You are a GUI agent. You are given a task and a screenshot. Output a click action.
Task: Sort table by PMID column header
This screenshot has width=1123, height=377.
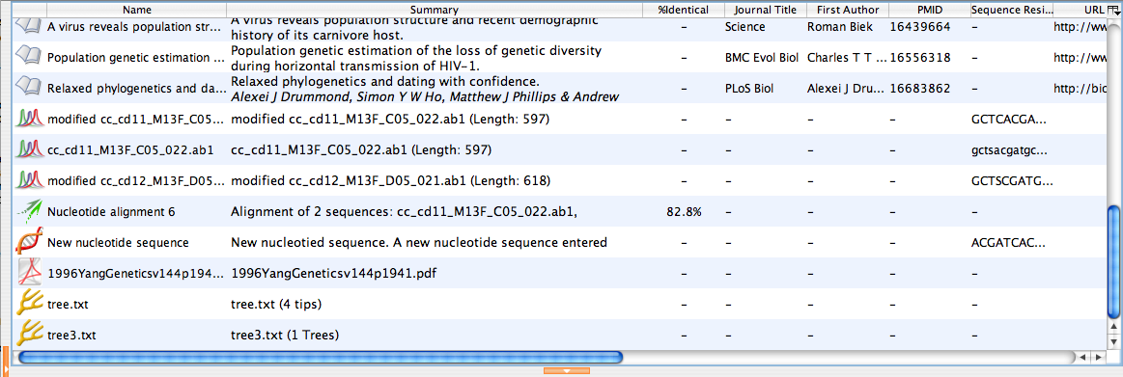(x=930, y=10)
